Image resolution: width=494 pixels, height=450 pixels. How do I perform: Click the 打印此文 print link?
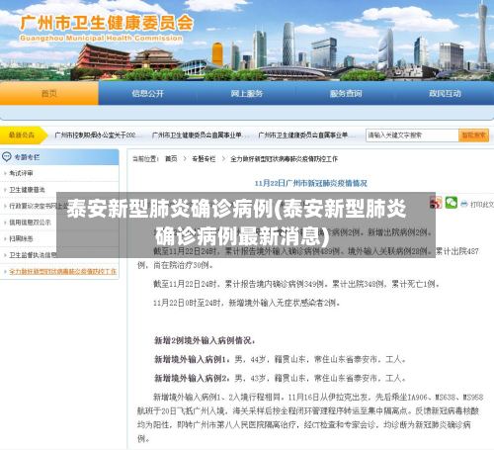pyautogui.click(x=482, y=205)
